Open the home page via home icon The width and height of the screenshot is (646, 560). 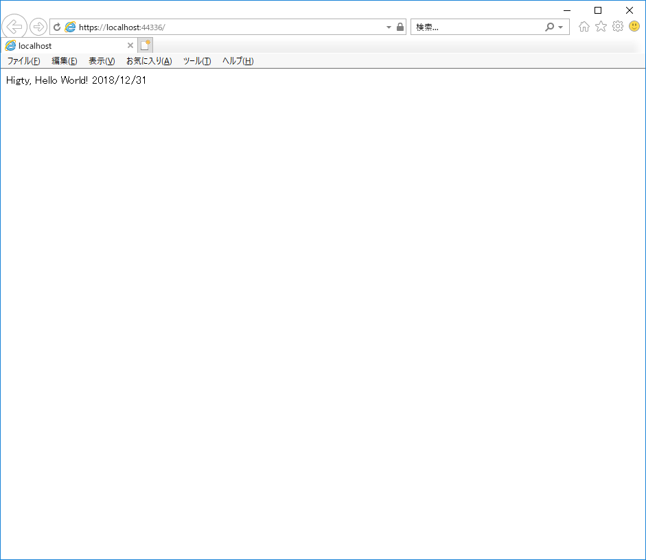click(584, 26)
